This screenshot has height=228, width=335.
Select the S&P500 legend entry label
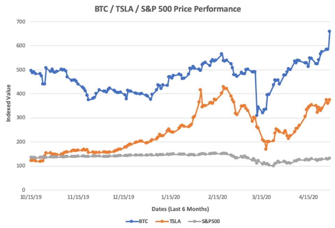211,221
